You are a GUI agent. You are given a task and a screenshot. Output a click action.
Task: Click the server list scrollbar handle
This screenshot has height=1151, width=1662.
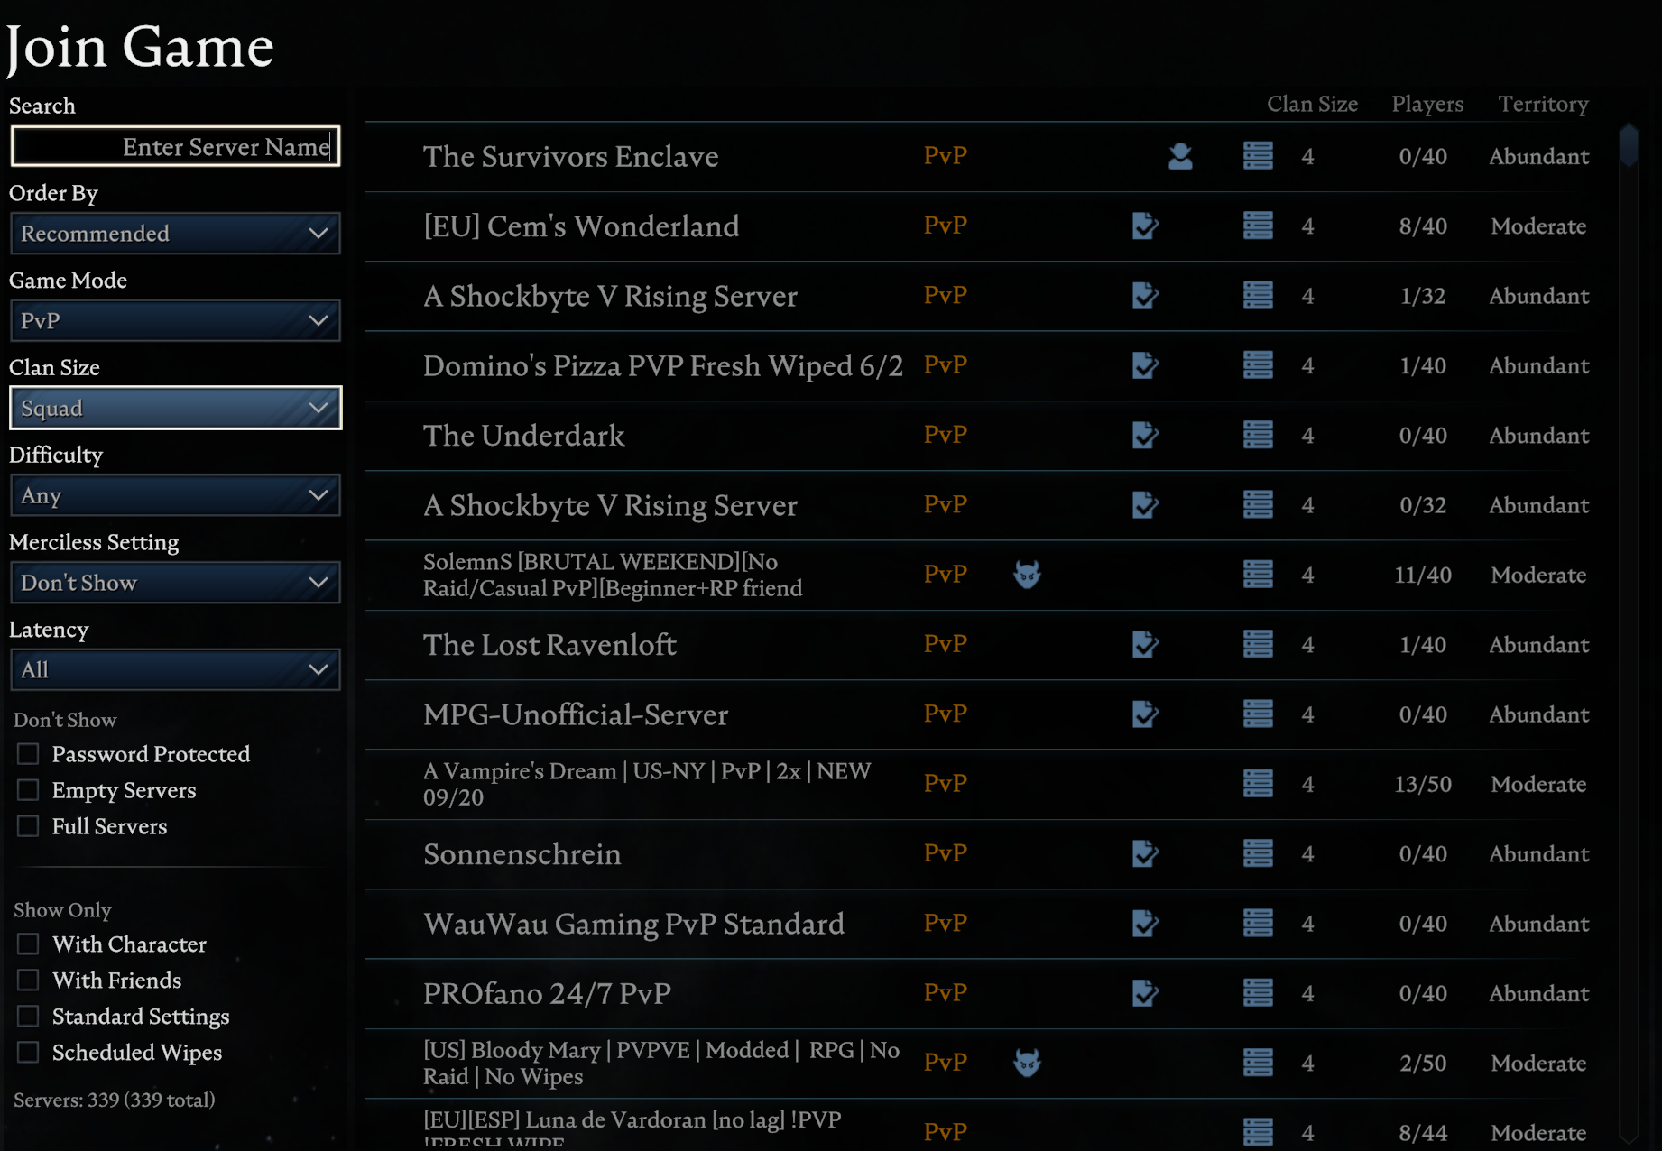click(x=1629, y=146)
